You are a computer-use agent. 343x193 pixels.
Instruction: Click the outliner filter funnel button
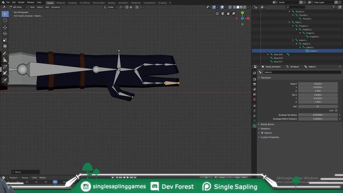[333, 7]
